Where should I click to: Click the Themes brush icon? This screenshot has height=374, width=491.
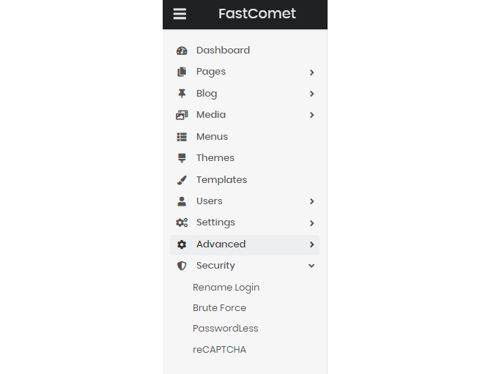182,158
